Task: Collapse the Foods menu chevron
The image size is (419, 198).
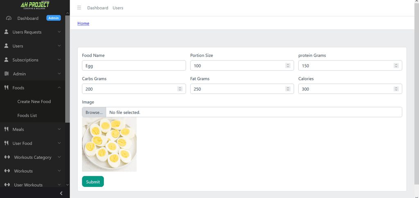Action: click(x=59, y=88)
